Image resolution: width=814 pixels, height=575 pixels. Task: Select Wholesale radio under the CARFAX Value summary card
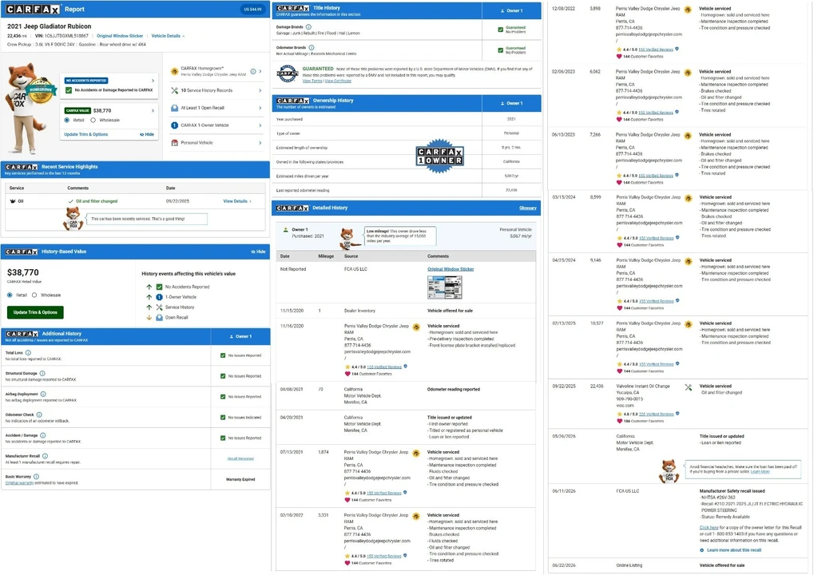click(x=93, y=120)
